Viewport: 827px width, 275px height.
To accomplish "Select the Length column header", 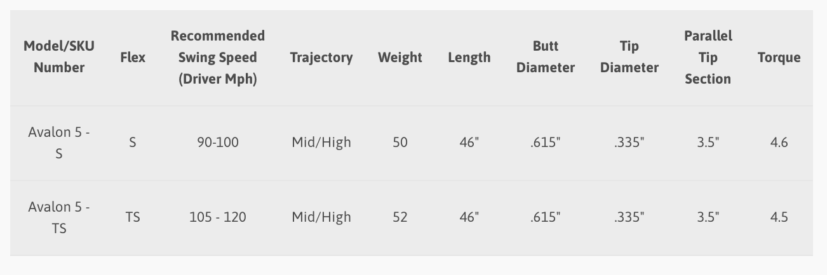I will pyautogui.click(x=469, y=57).
